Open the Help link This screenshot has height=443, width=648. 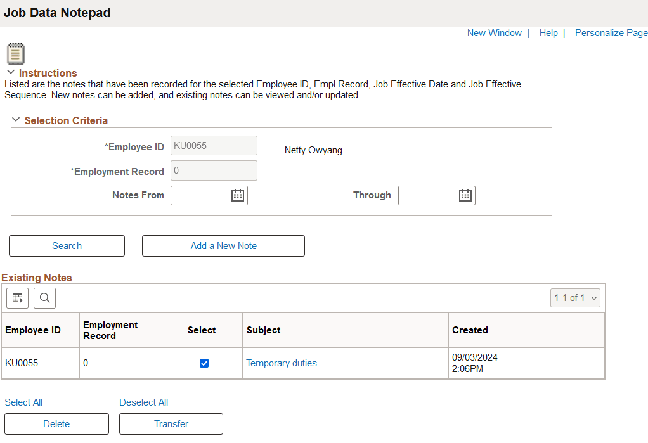point(548,32)
